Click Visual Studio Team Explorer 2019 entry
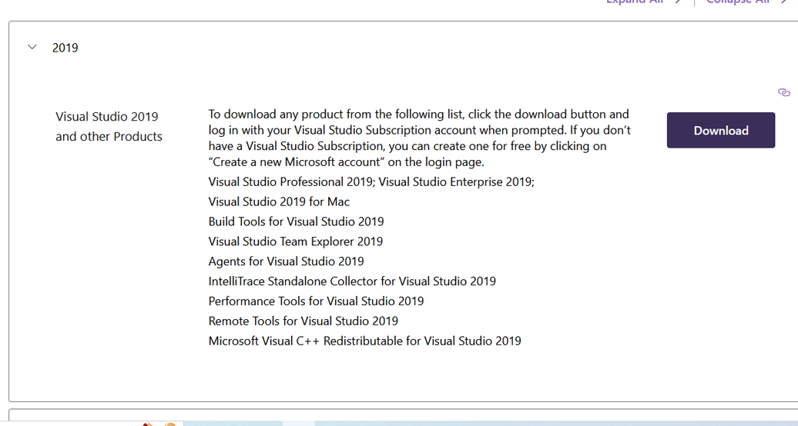This screenshot has height=426, width=798. [295, 241]
